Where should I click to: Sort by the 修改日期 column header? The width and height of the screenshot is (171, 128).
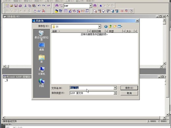(98, 31)
